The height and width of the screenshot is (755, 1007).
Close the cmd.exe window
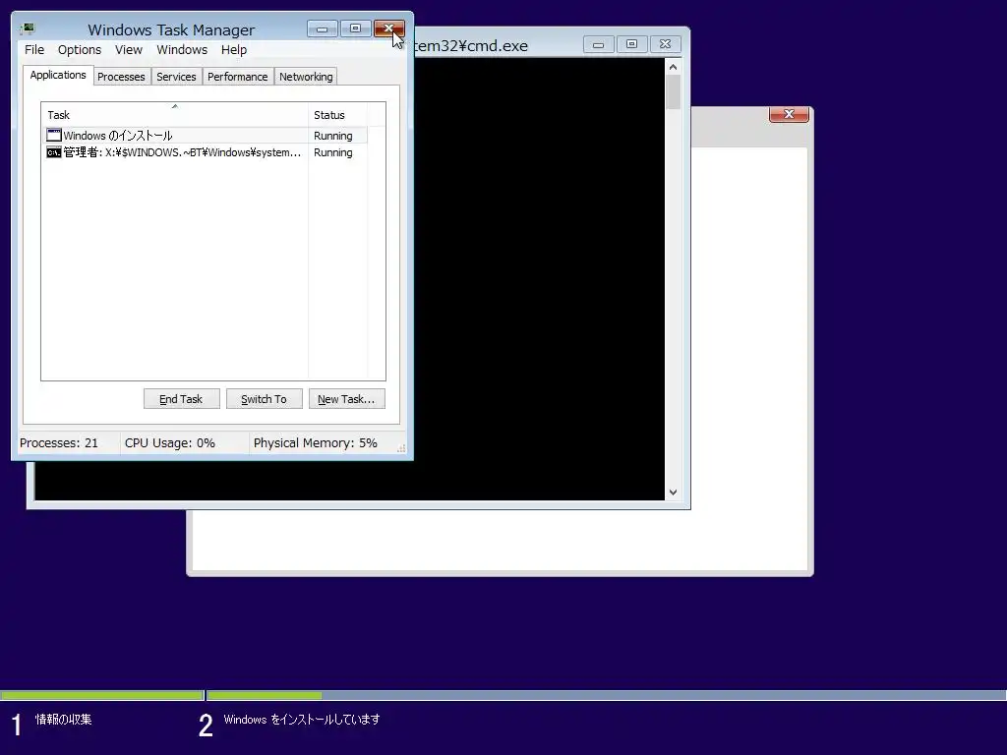tap(666, 44)
